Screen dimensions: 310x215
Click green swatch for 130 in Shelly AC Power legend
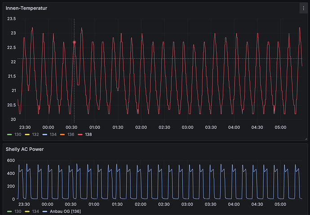pos(9,211)
